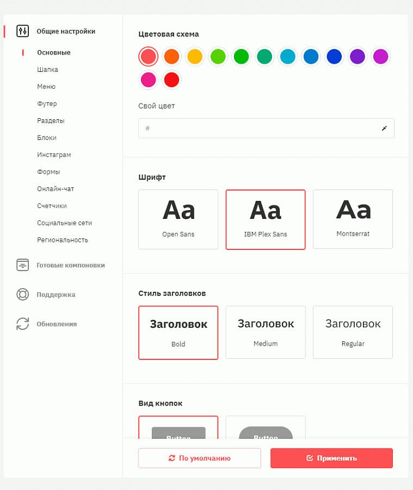Viewport: 413px width, 490px height.
Task: Go to the Инстаграм settings
Action: tap(54, 155)
